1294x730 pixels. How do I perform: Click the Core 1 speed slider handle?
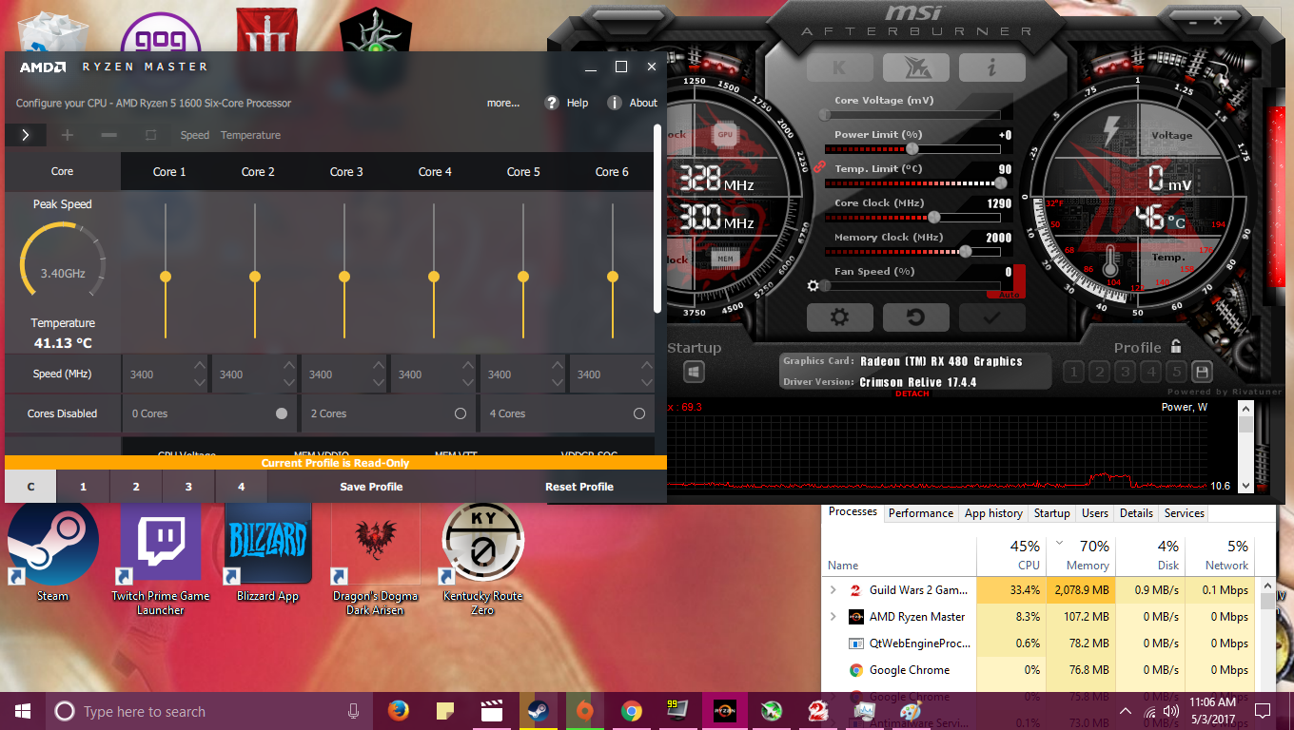click(x=166, y=277)
